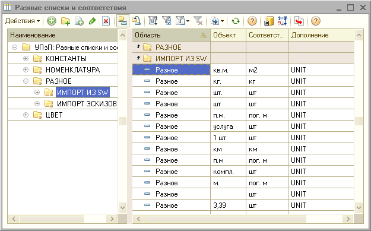Viewport: 371px width, 231px height.
Task: Open the Set filter and sorting icon
Action: tap(153, 21)
